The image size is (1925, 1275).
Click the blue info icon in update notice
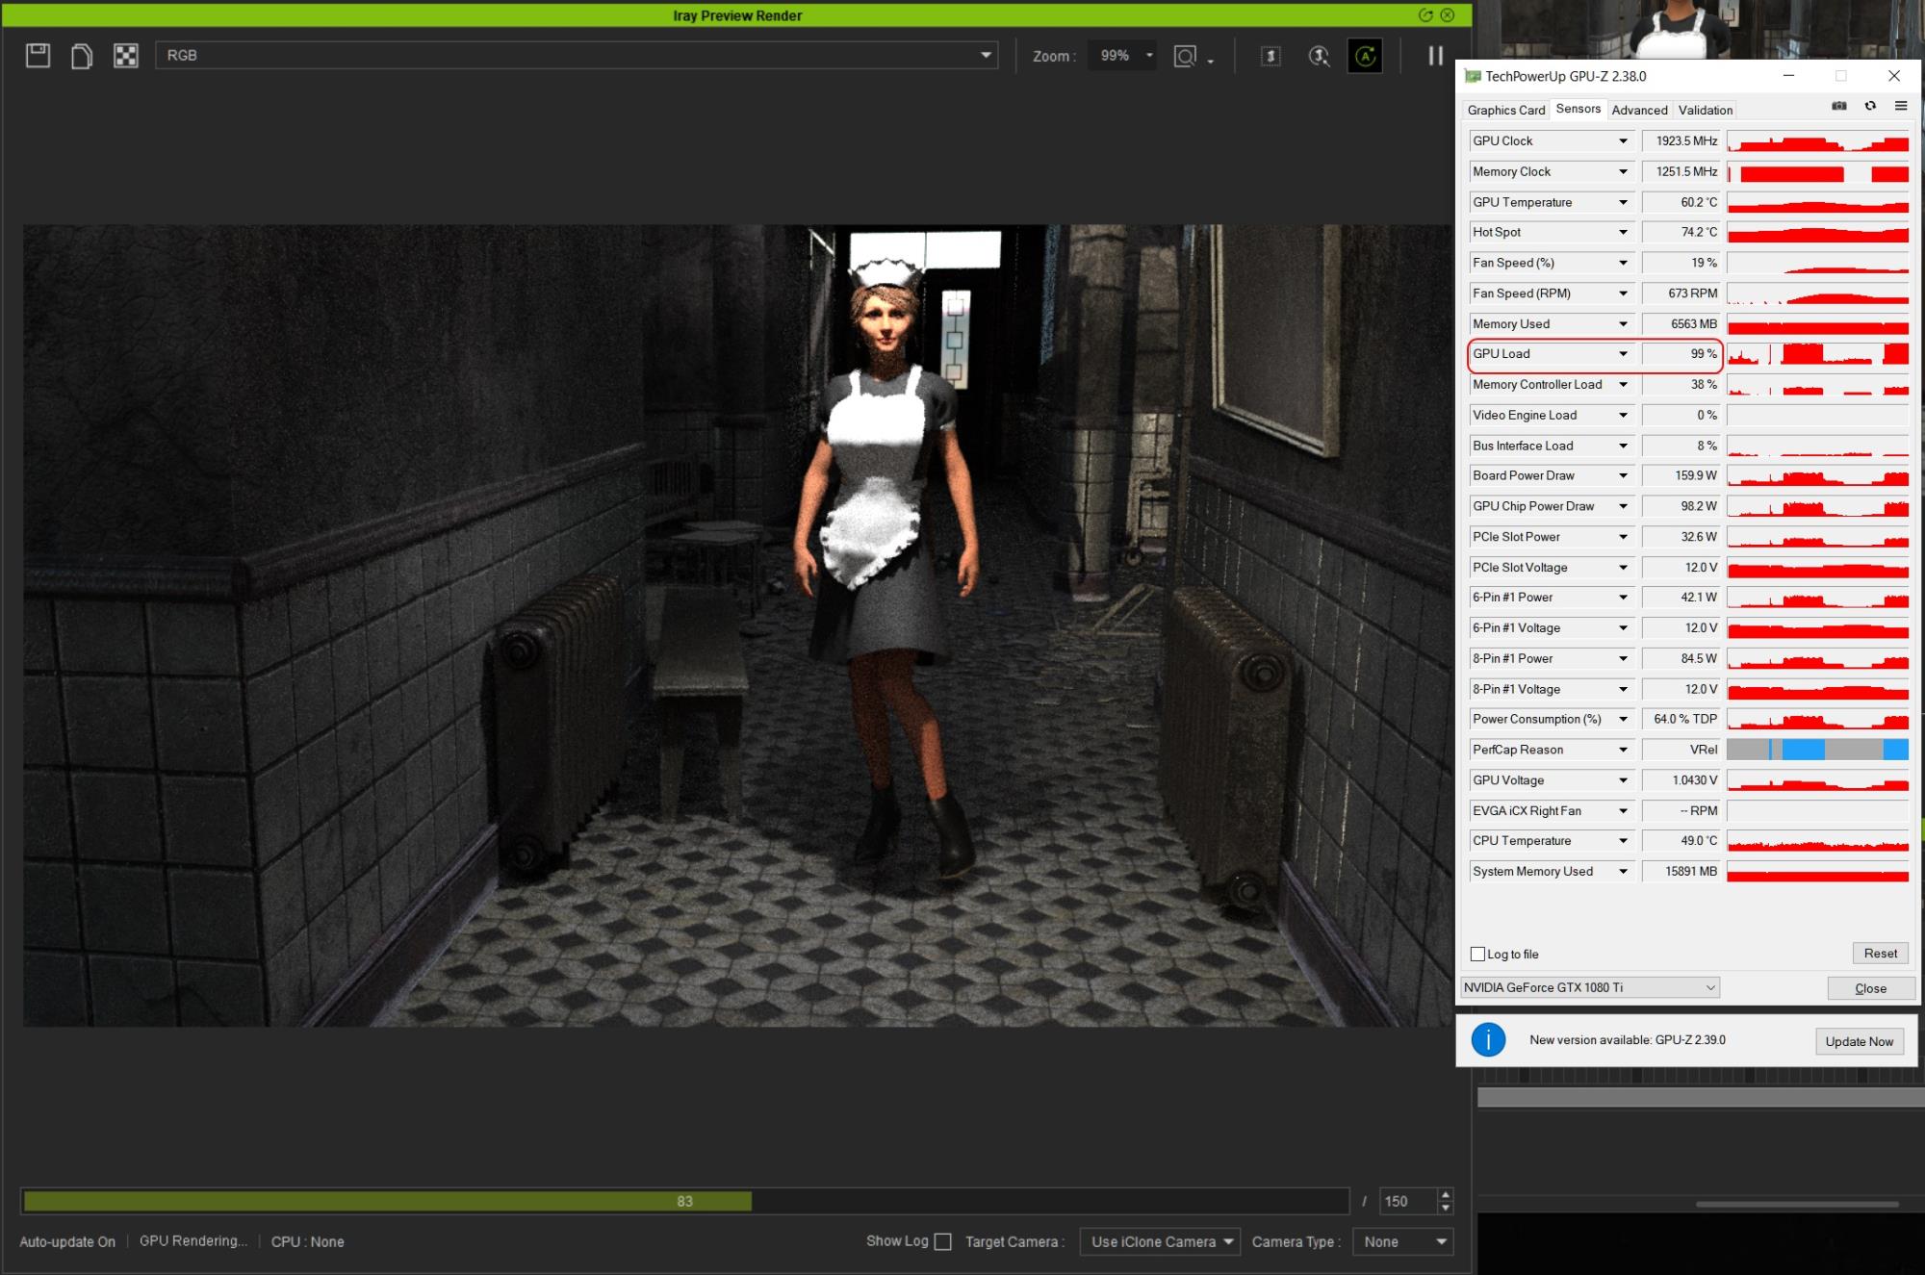pyautogui.click(x=1488, y=1039)
